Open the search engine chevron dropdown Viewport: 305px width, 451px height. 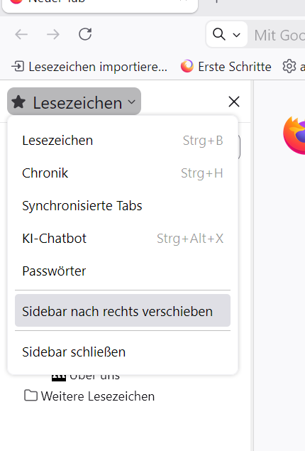click(x=236, y=35)
